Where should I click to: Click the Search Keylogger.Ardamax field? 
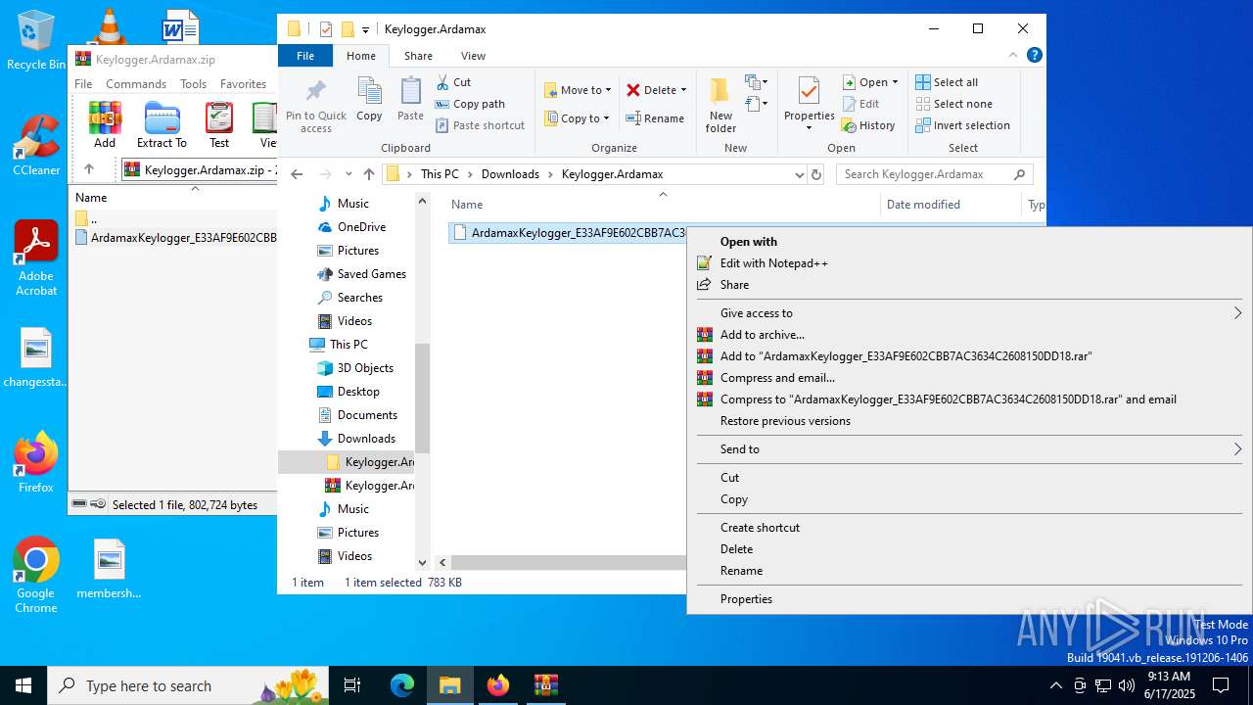click(x=934, y=174)
